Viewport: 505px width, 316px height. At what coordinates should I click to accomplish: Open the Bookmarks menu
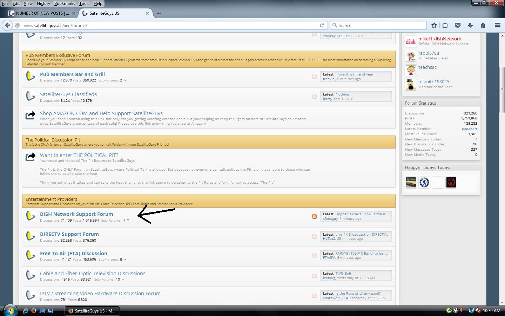[x=65, y=3]
